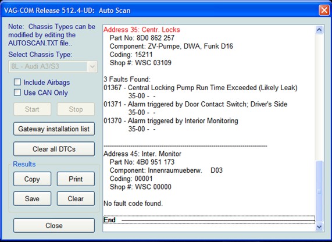The width and height of the screenshot is (332, 242).
Task: Select fault 01370 Interior Monitoring line
Action: 171,120
